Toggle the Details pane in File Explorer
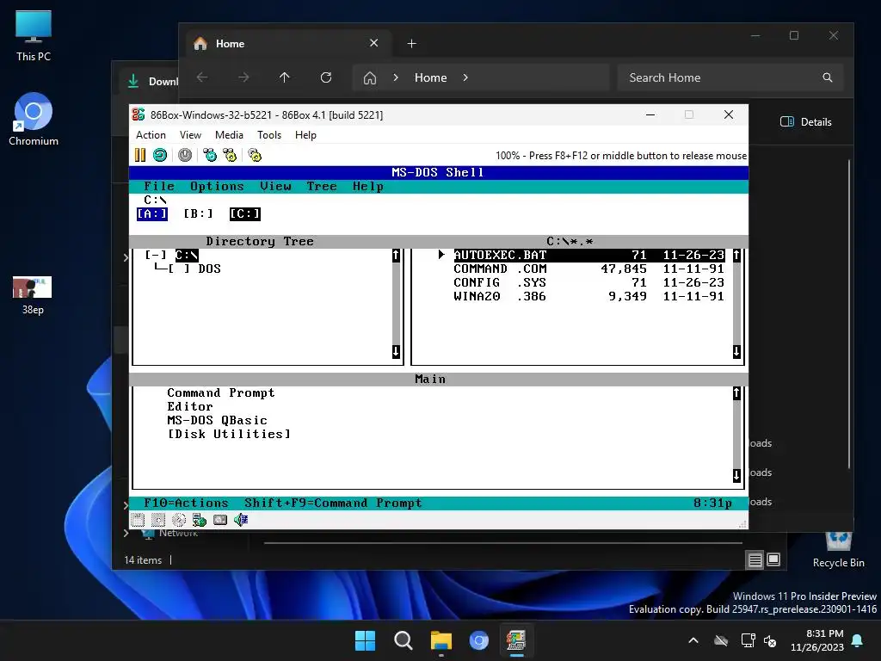Screen dimensions: 881x661 [x=805, y=122]
